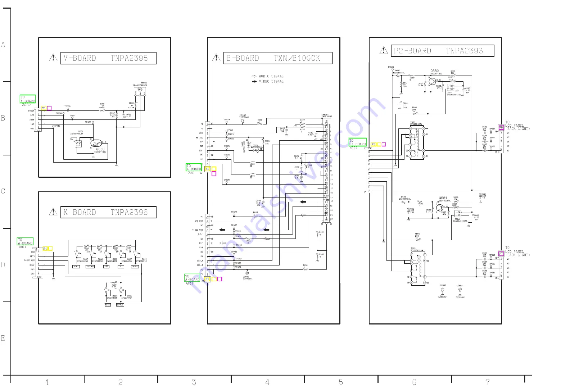570x386 pixels.
Task: Click grid column number 4 at bottom
Action: (x=267, y=382)
